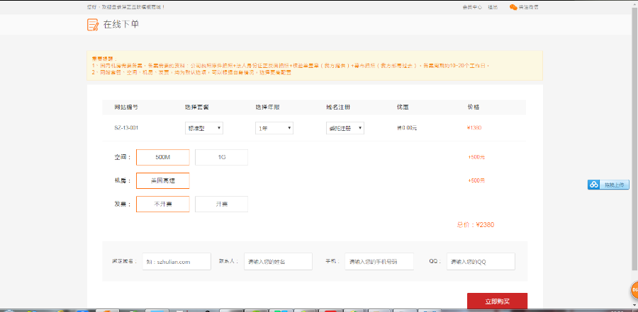
Task: Click website number SZ-13-001
Action: [127, 127]
